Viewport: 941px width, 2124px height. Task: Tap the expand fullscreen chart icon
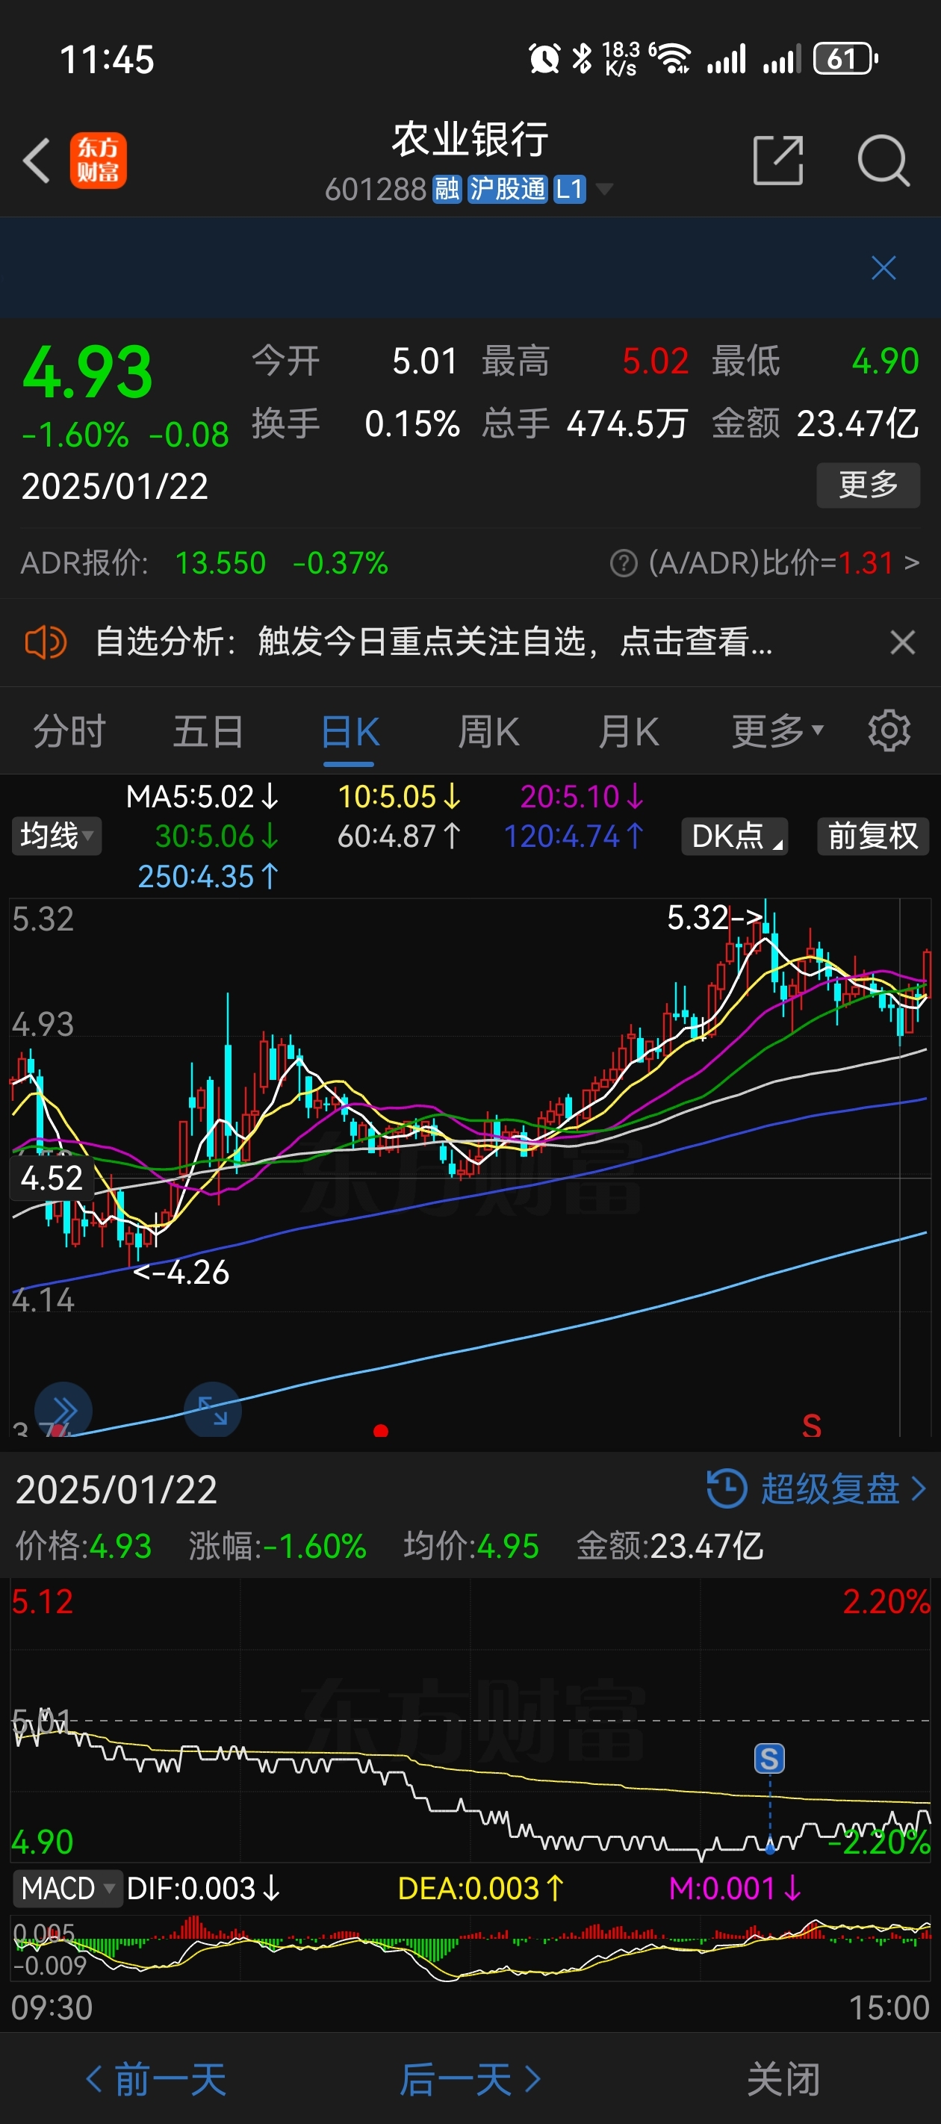(213, 1409)
